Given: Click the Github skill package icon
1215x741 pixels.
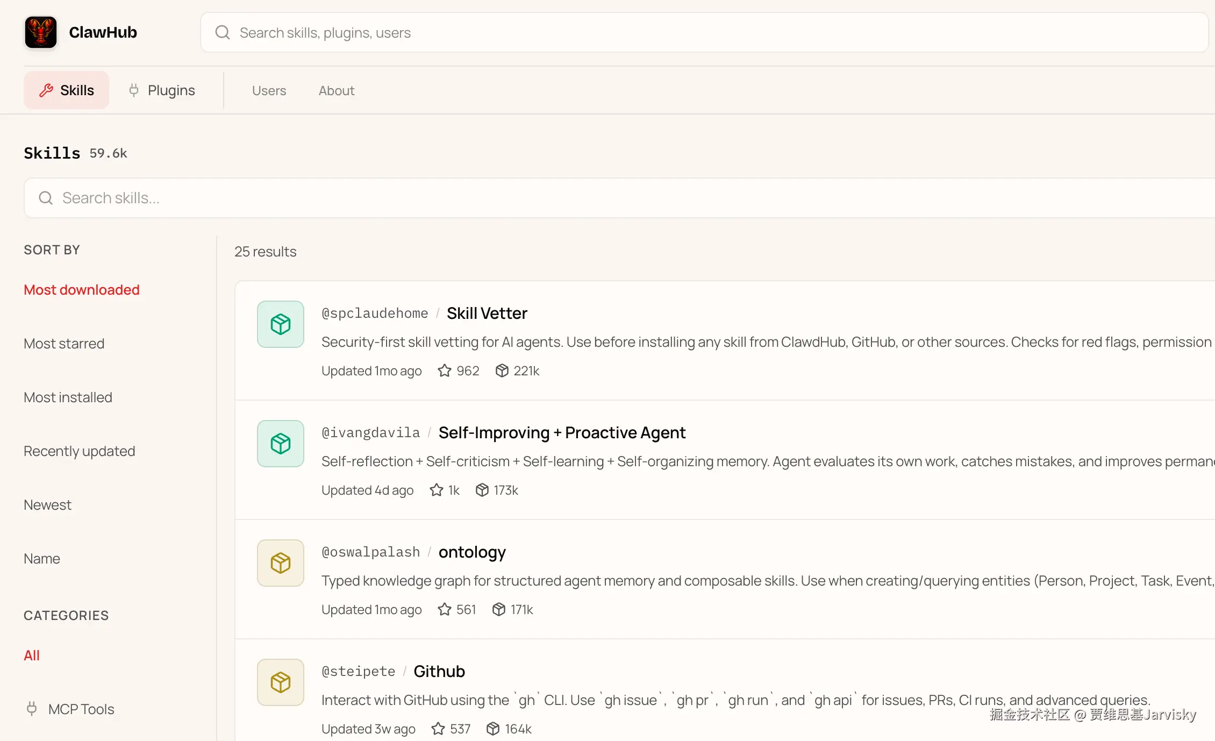Looking at the screenshot, I should pyautogui.click(x=280, y=682).
